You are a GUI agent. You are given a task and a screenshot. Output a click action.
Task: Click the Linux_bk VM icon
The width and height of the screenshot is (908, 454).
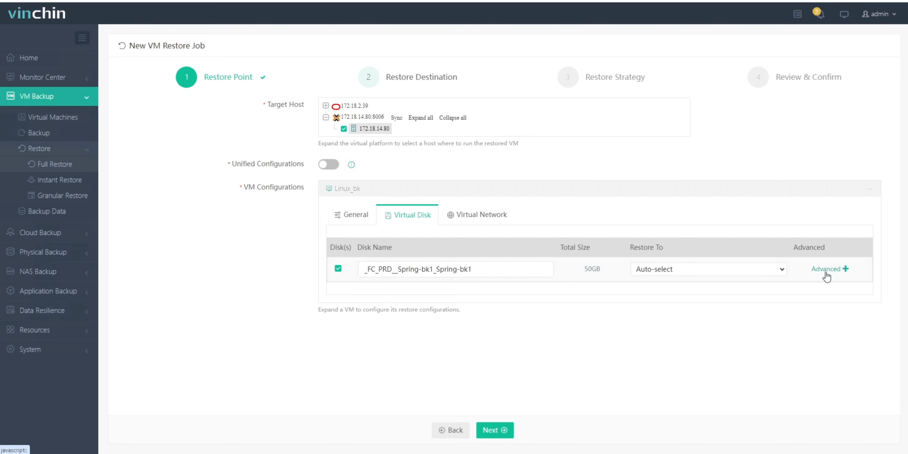[329, 189]
